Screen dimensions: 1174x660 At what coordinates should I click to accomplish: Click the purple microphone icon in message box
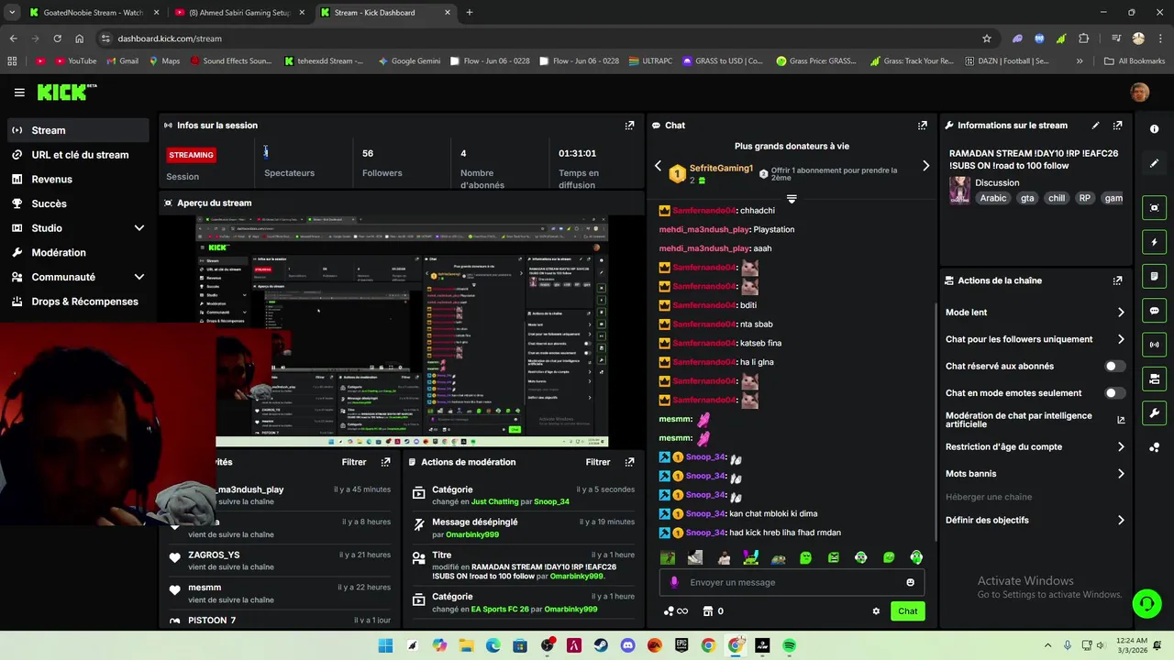[x=675, y=582]
